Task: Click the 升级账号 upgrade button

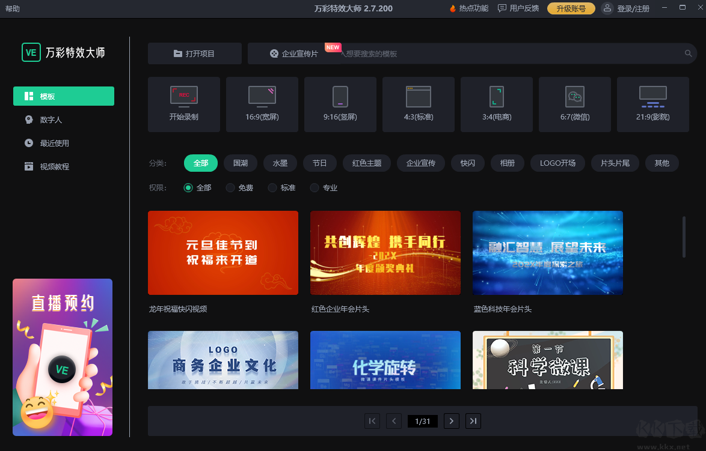Action: click(570, 8)
